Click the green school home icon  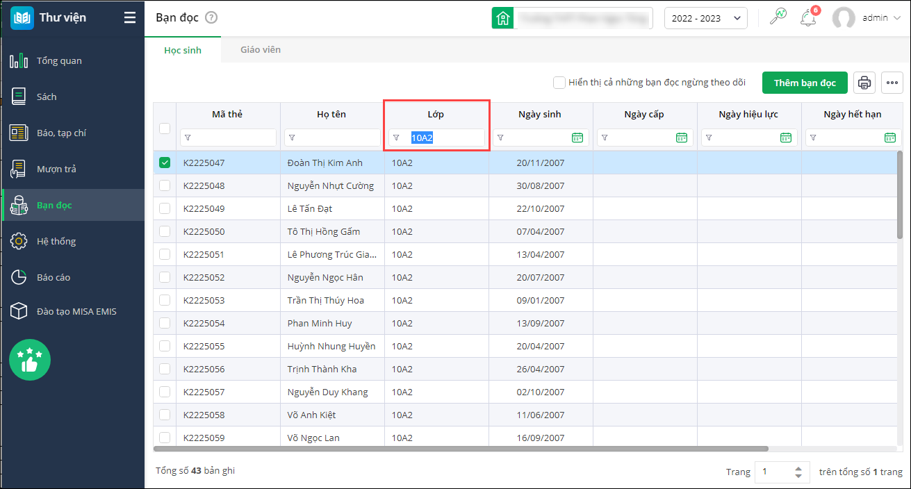point(502,18)
